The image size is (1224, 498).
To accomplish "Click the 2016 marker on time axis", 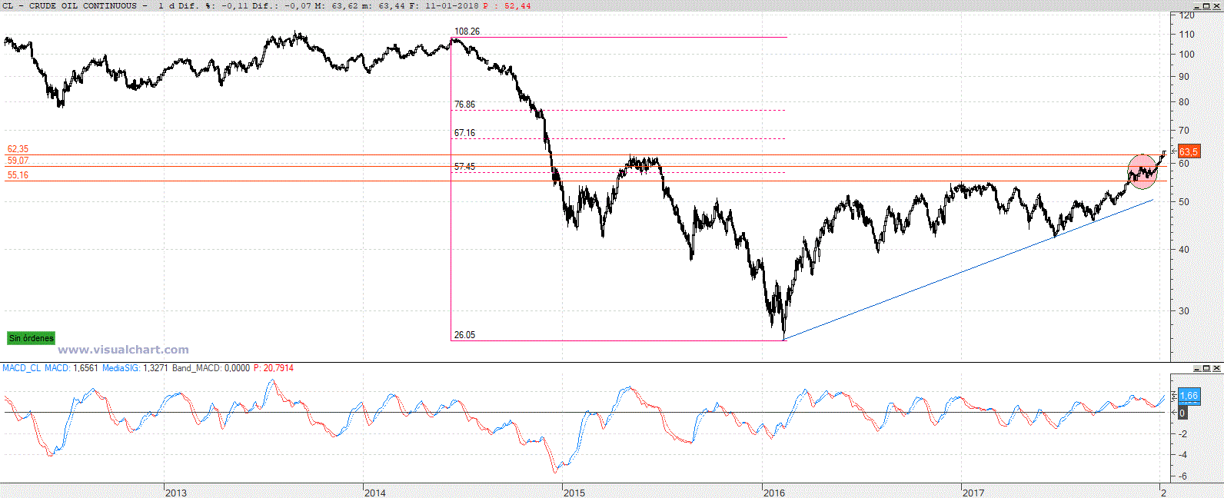I will coord(774,493).
